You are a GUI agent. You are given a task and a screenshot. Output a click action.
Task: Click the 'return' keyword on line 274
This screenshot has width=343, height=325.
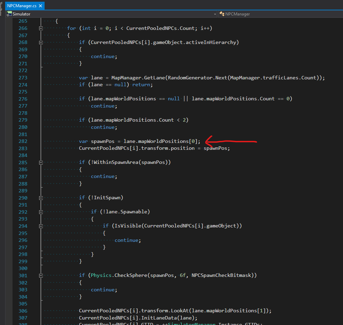[x=141, y=85]
